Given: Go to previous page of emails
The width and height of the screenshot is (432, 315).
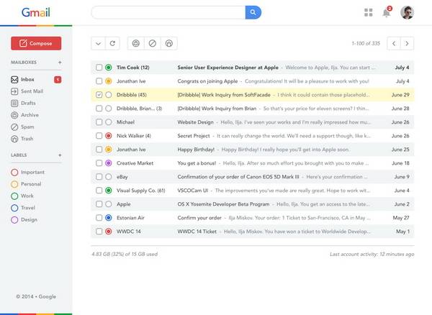Looking at the screenshot, I should 394,43.
